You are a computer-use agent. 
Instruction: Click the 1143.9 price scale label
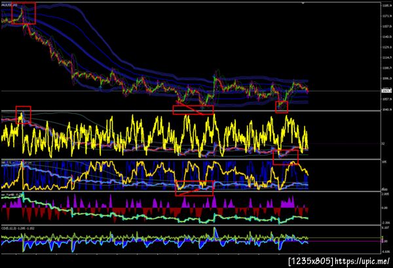tap(387, 37)
